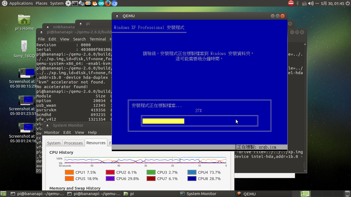Switch to the pi file manager taskbar button
351x197 pixels.
tap(150, 194)
